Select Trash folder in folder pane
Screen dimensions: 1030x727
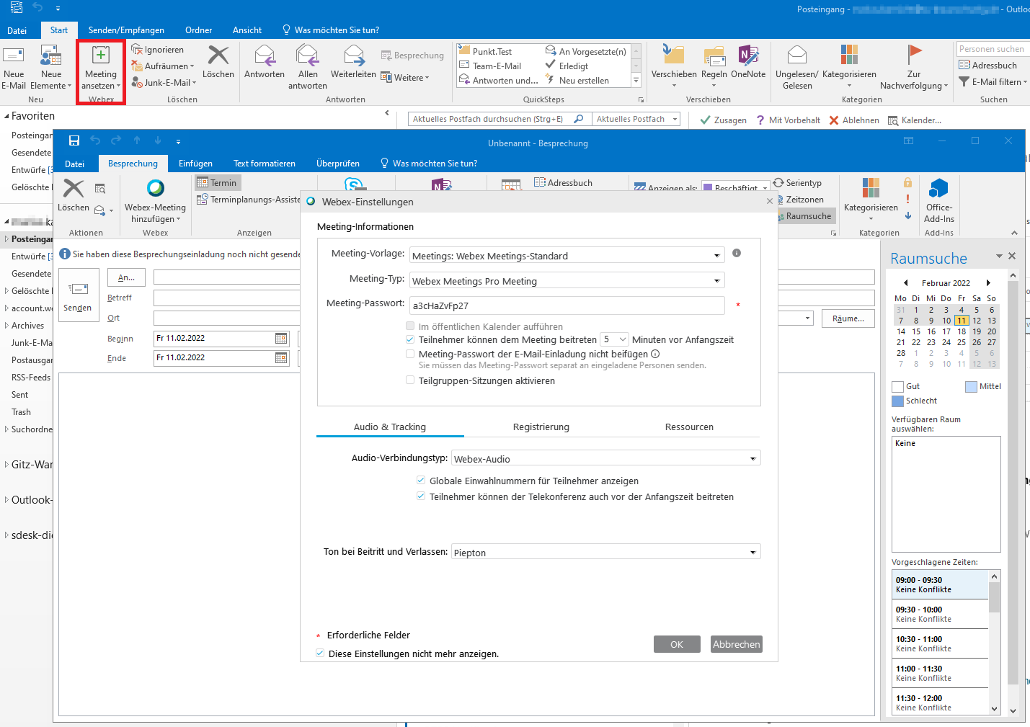point(21,412)
